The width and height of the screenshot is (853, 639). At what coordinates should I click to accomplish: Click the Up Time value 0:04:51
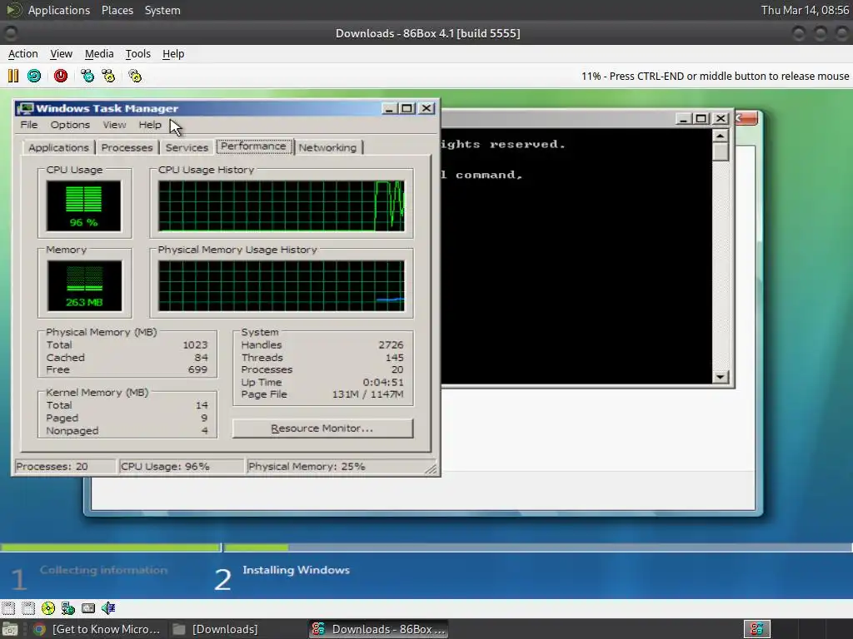point(383,382)
